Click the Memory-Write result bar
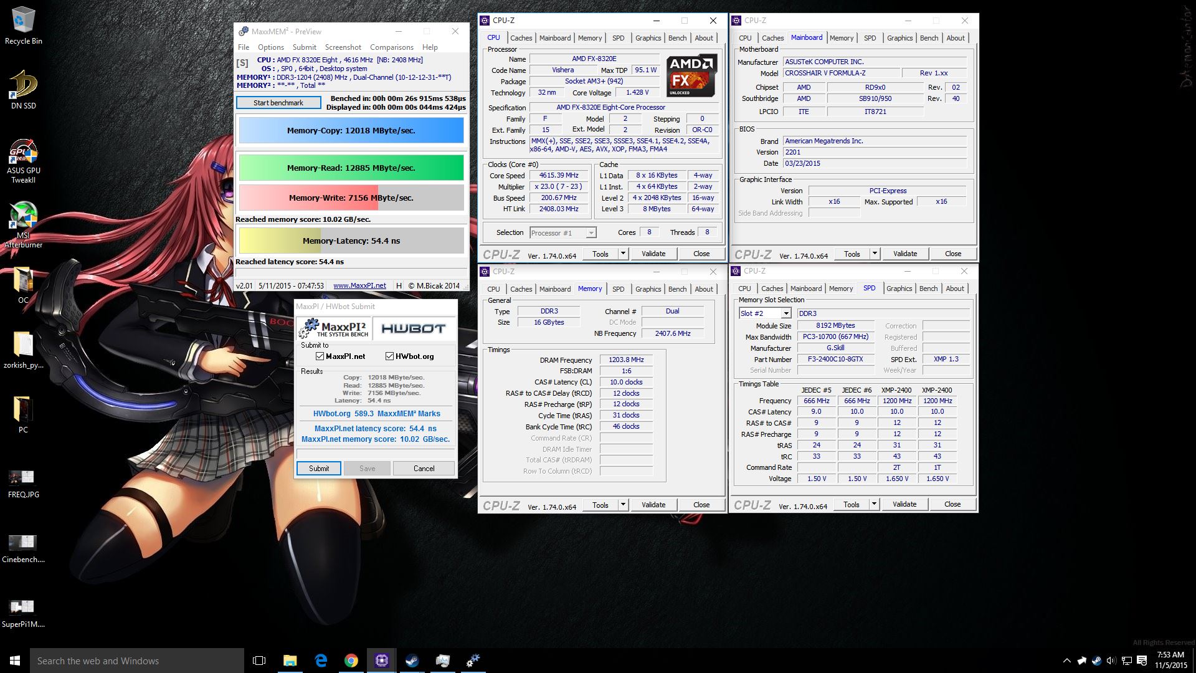 (x=351, y=198)
